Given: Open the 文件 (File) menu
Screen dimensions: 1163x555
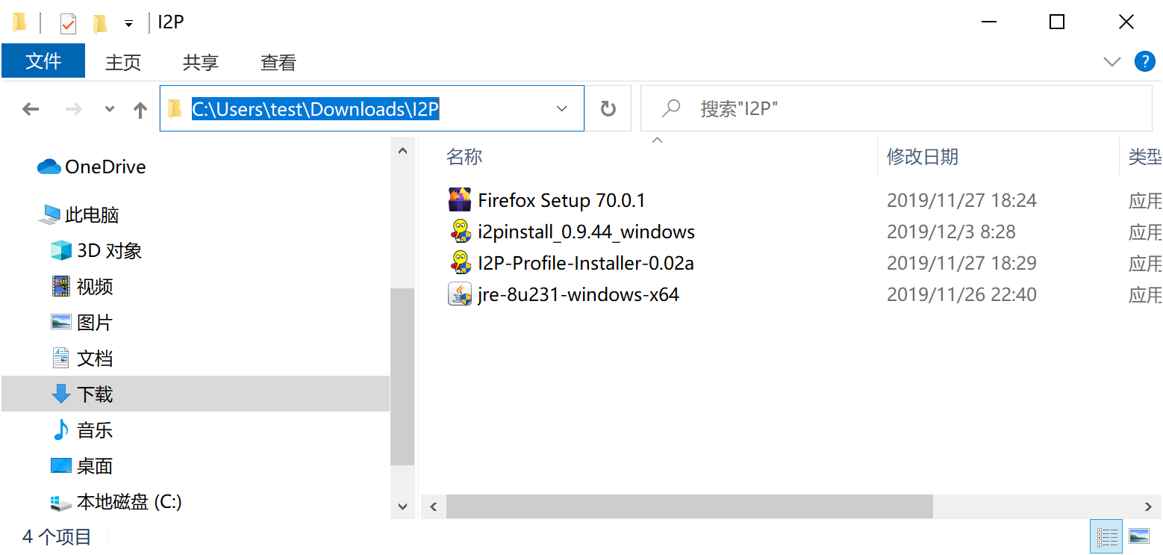Looking at the screenshot, I should [43, 61].
